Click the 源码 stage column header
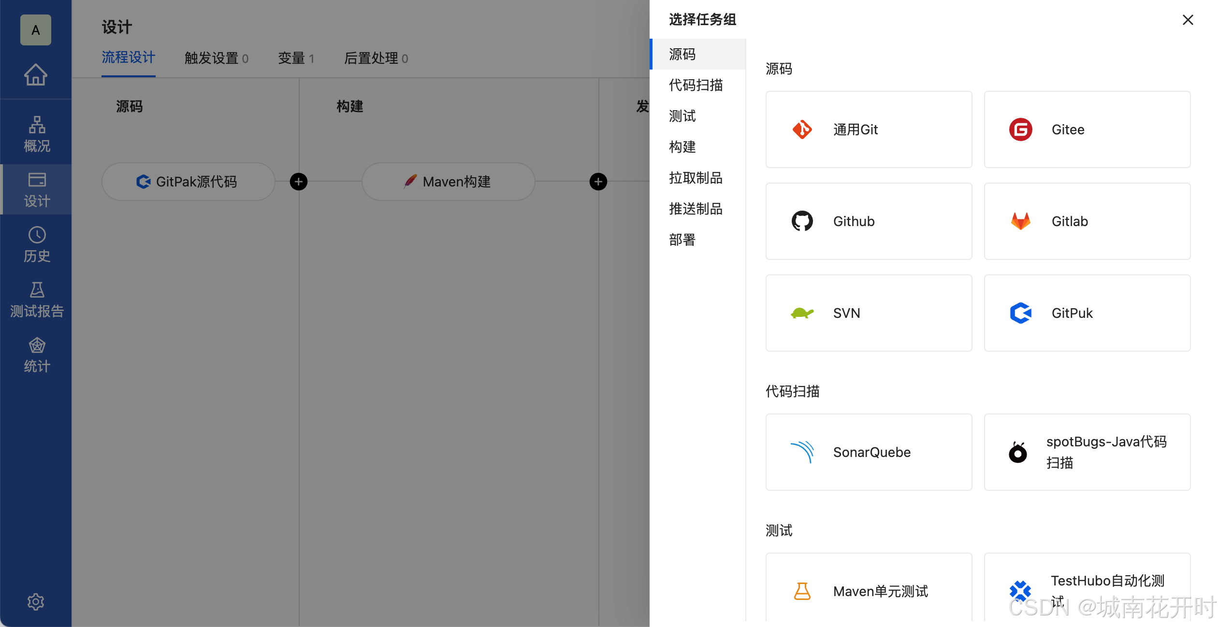Screen dimensions: 1219x627 point(130,106)
